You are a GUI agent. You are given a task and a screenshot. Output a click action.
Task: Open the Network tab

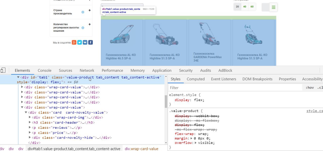(x=87, y=70)
